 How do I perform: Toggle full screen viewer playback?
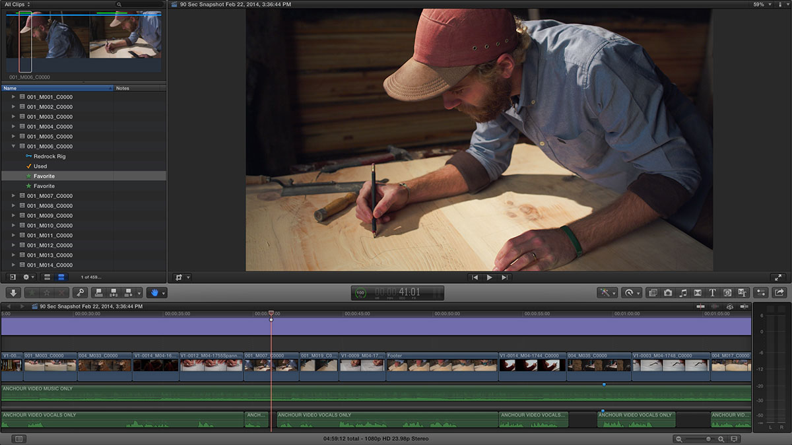(779, 277)
